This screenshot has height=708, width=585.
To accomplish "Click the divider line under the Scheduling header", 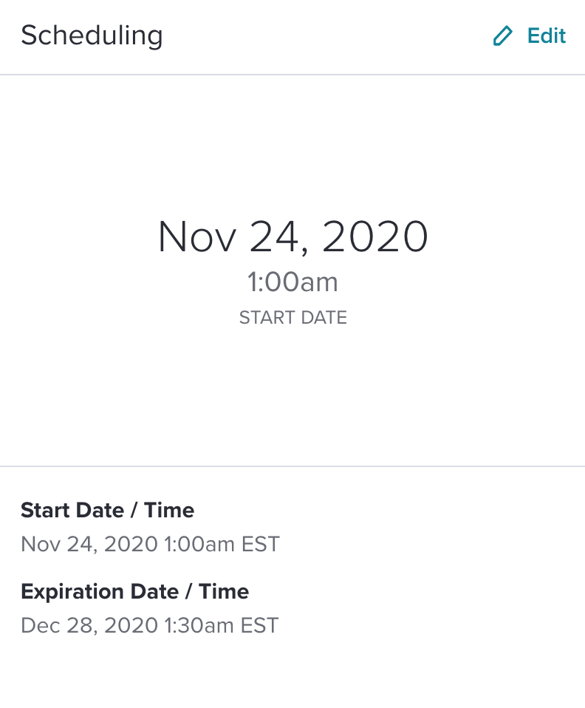I will pyautogui.click(x=292, y=75).
